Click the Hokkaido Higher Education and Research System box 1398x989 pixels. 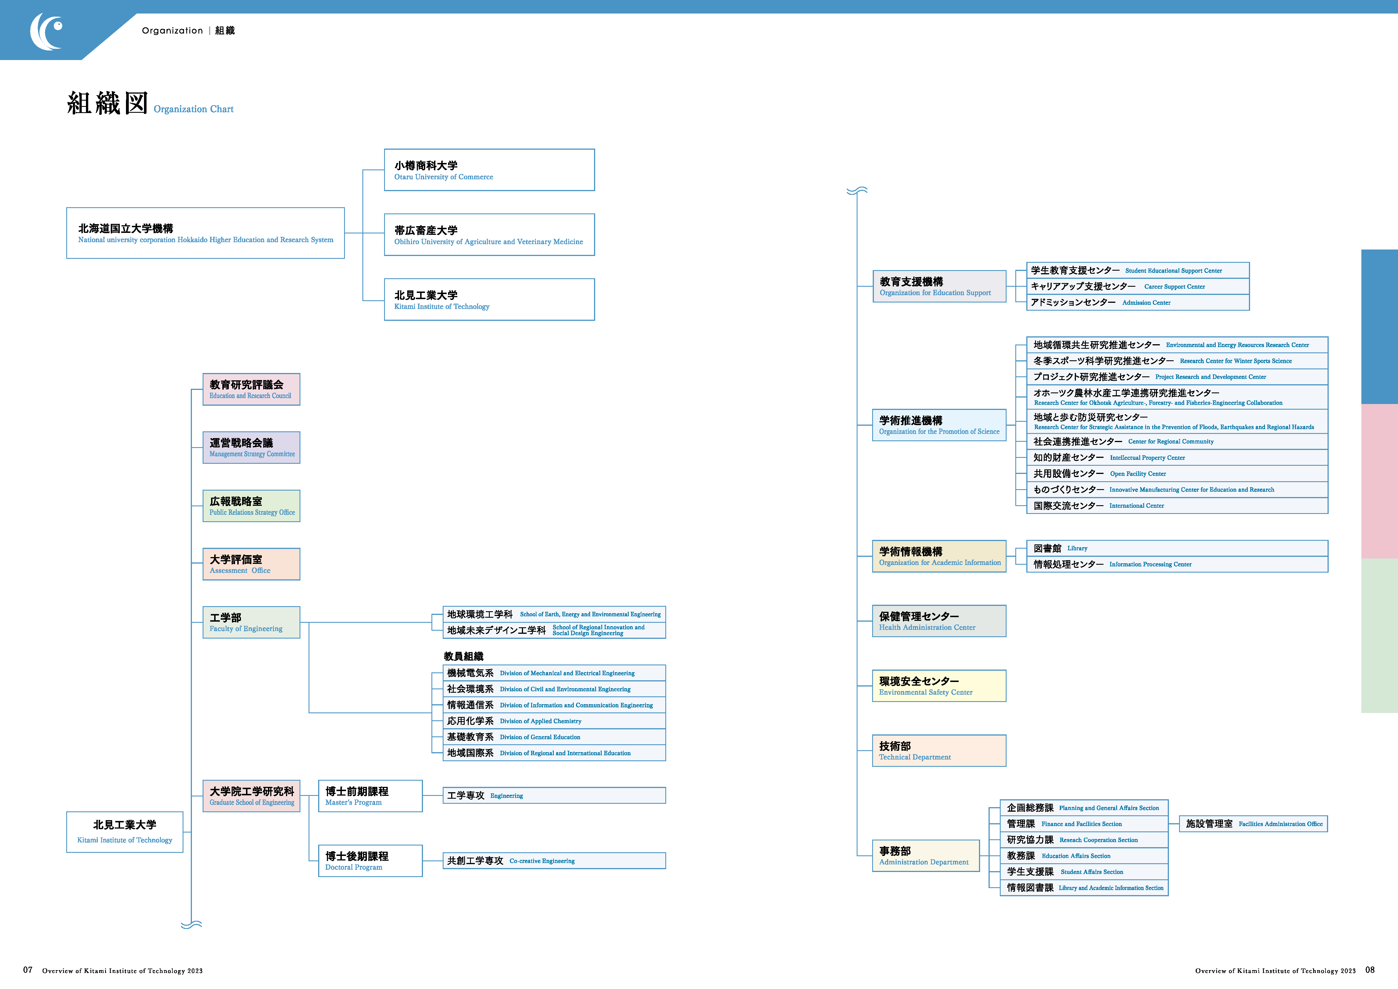point(205,233)
